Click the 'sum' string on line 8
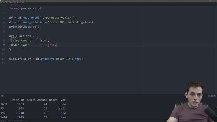Viewport: 217px width, 122px height. tap(44, 41)
